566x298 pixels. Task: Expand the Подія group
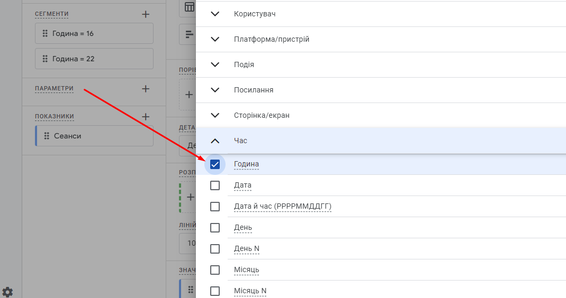(x=215, y=64)
